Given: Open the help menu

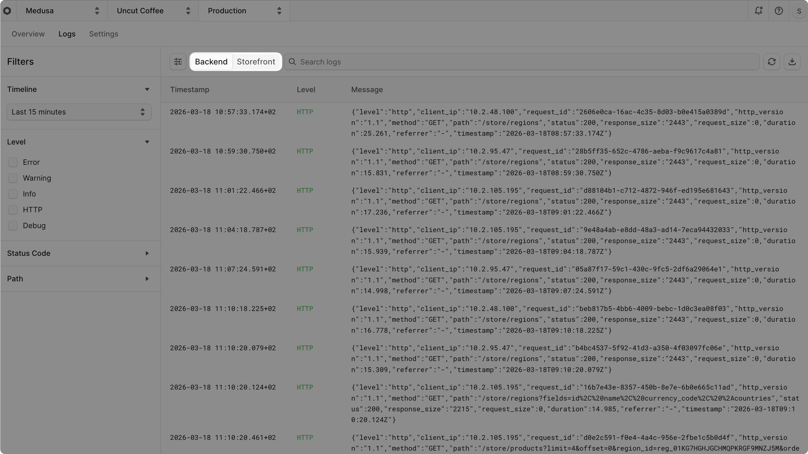Looking at the screenshot, I should pos(779,11).
